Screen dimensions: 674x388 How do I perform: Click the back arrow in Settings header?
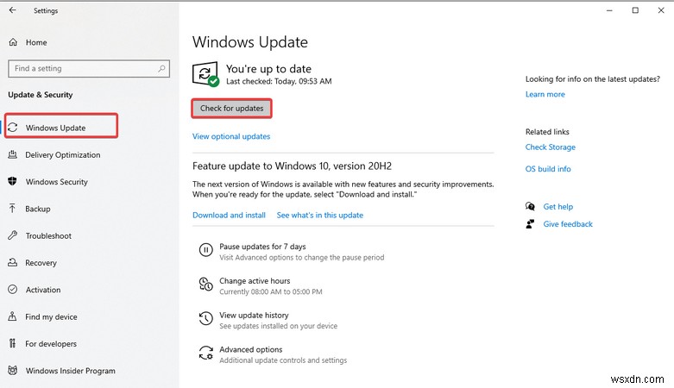tap(12, 10)
